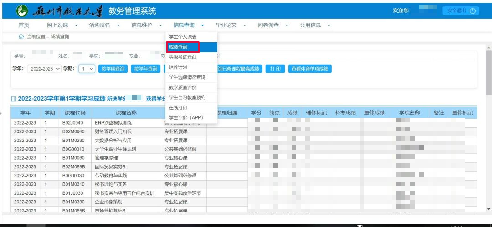Image resolution: width=492 pixels, height=227 pixels.
Task: Collapse the 信息查询 menu arrow
Action: coord(203,26)
